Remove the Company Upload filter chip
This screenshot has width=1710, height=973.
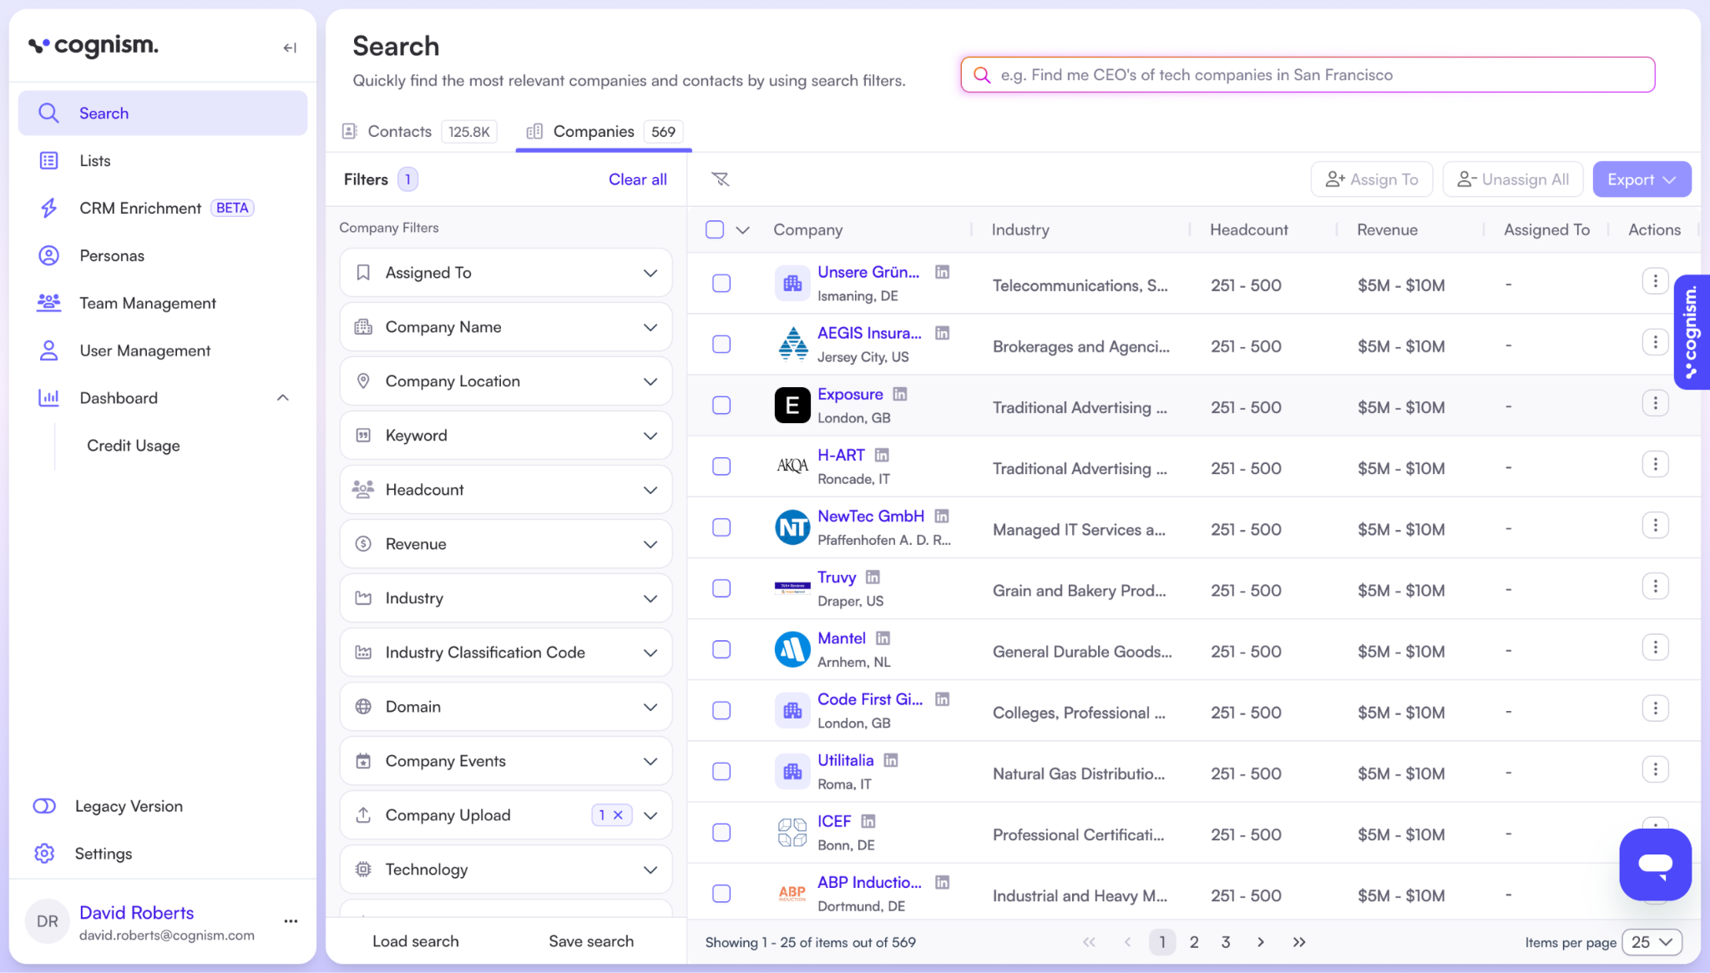(x=618, y=815)
